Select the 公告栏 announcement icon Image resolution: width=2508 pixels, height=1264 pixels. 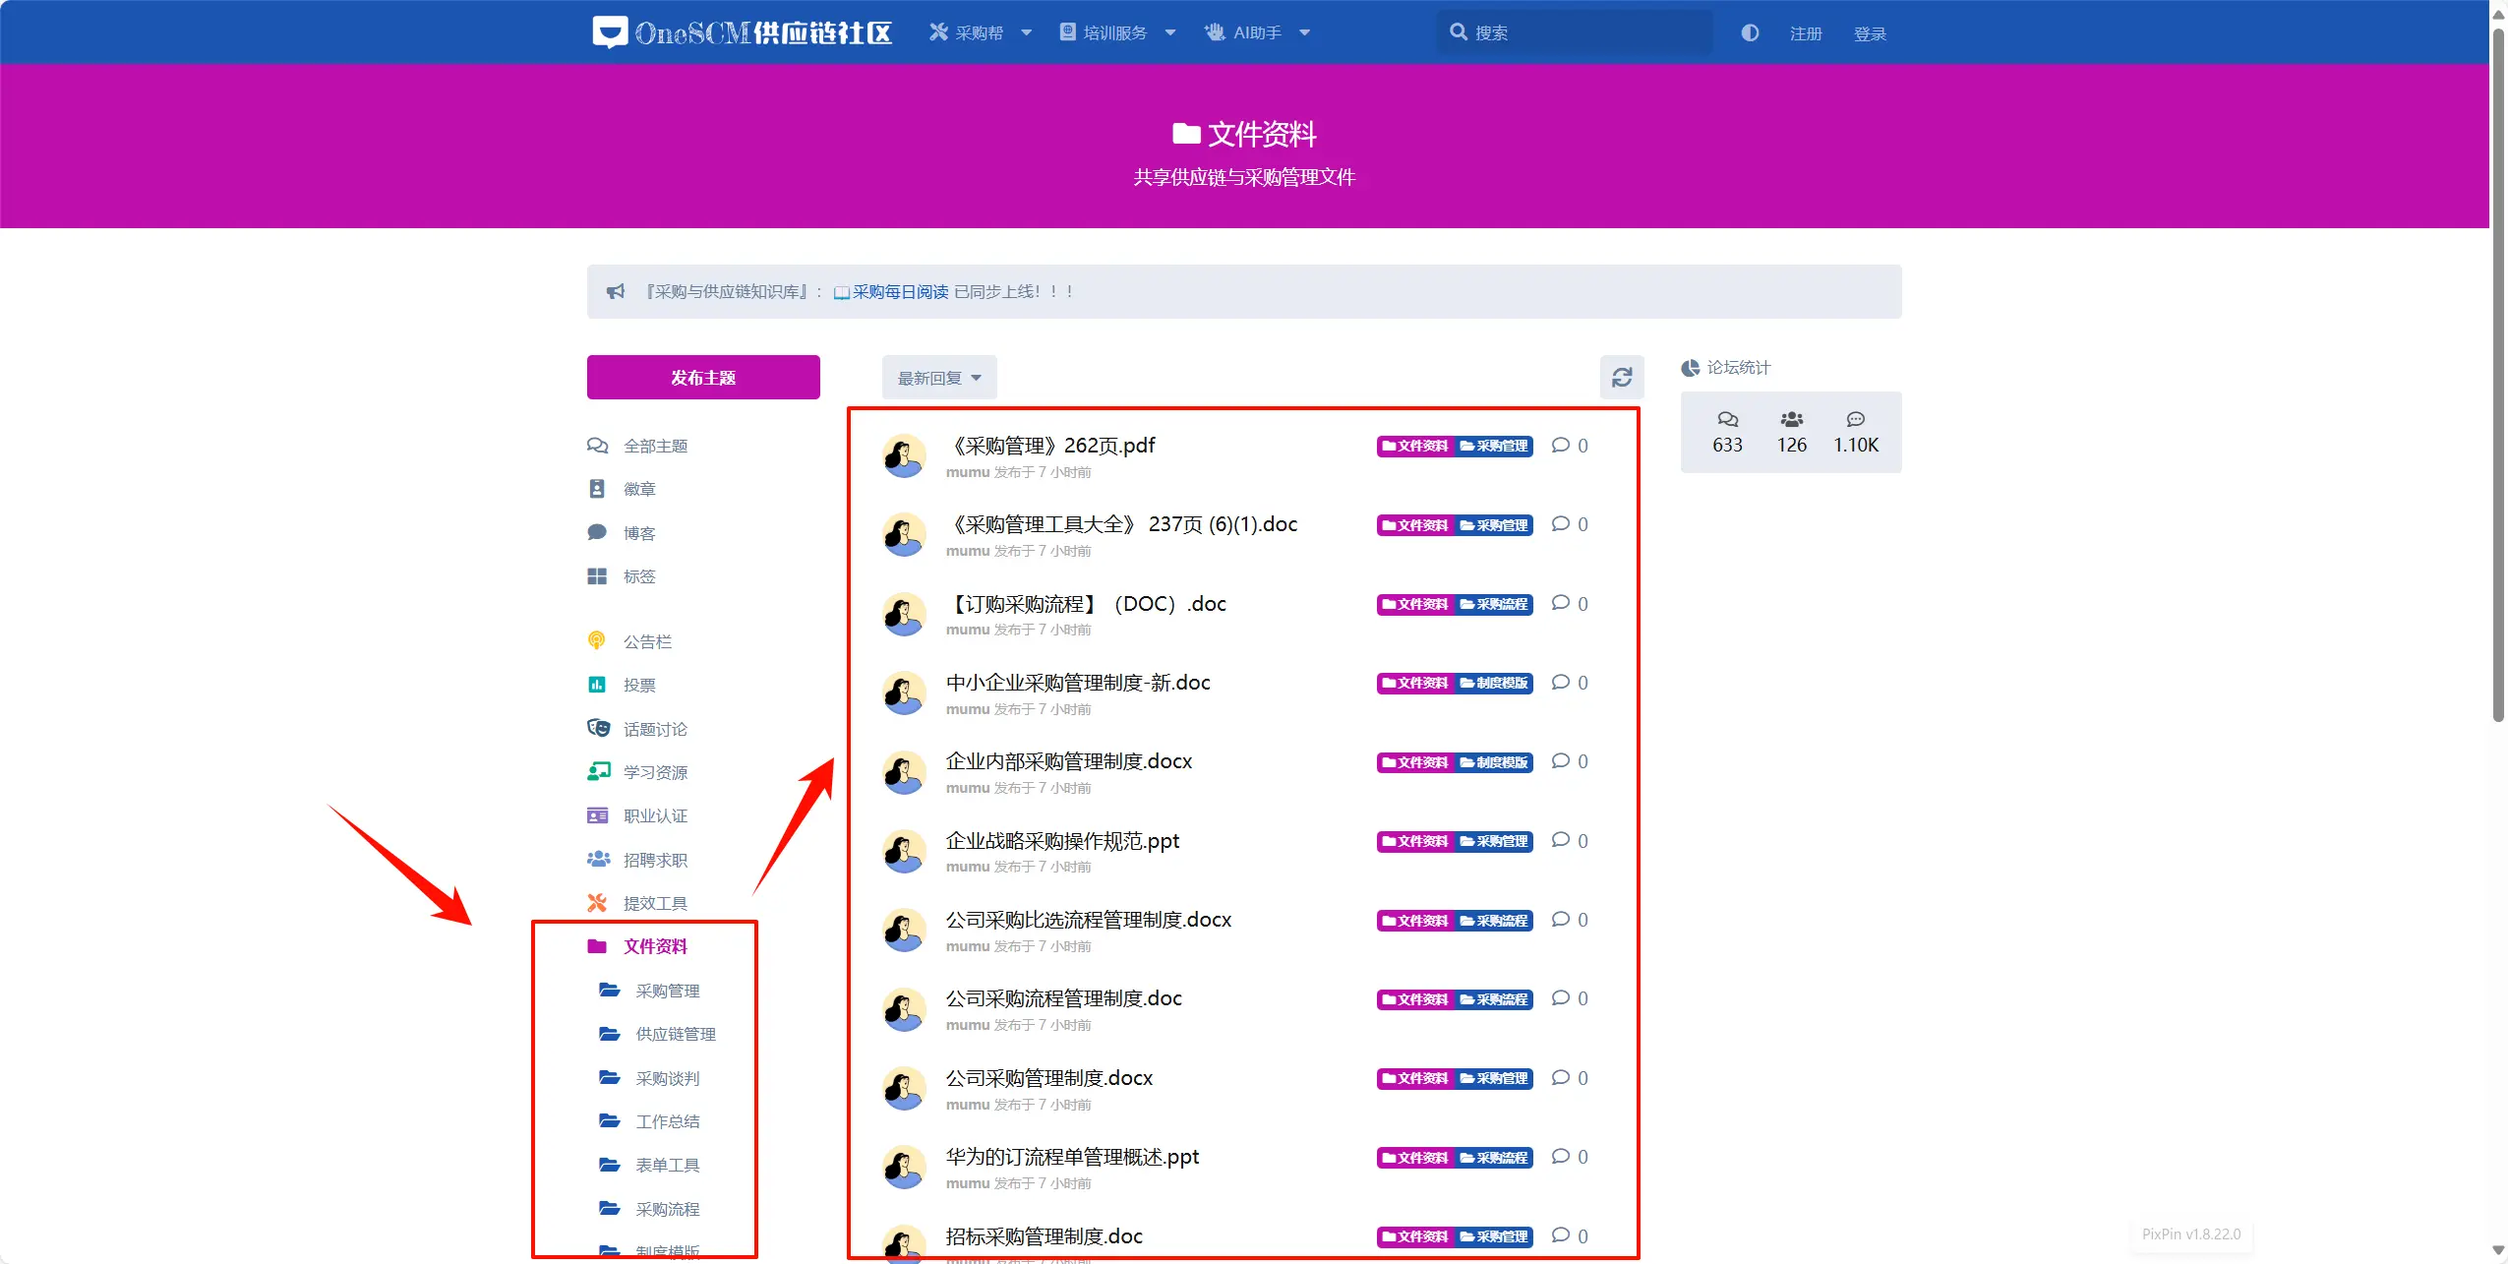click(598, 640)
